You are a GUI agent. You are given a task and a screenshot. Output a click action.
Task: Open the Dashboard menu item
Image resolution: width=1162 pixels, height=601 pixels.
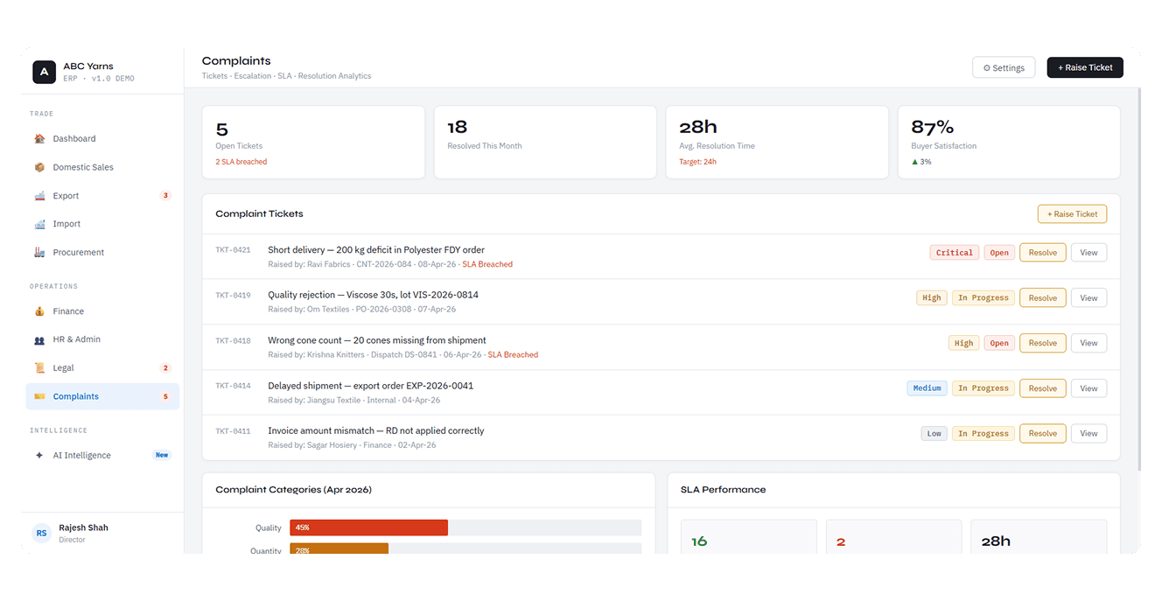(x=102, y=139)
